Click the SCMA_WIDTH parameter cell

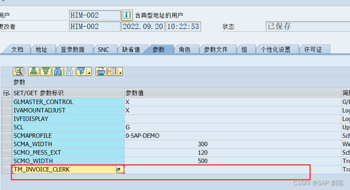click(68, 144)
